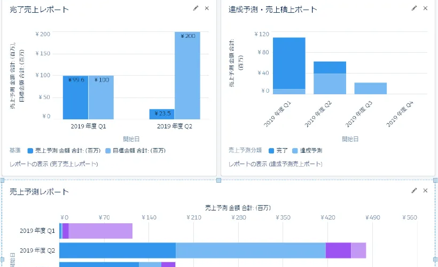
Task: Click top-center resize handle of 売上予測レポート widget
Action: click(x=218, y=181)
